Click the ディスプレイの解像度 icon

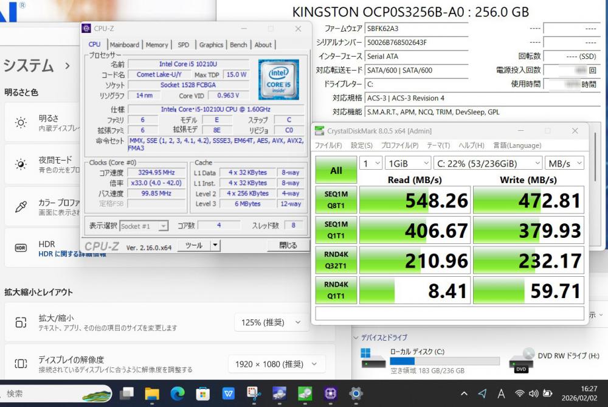point(21,364)
